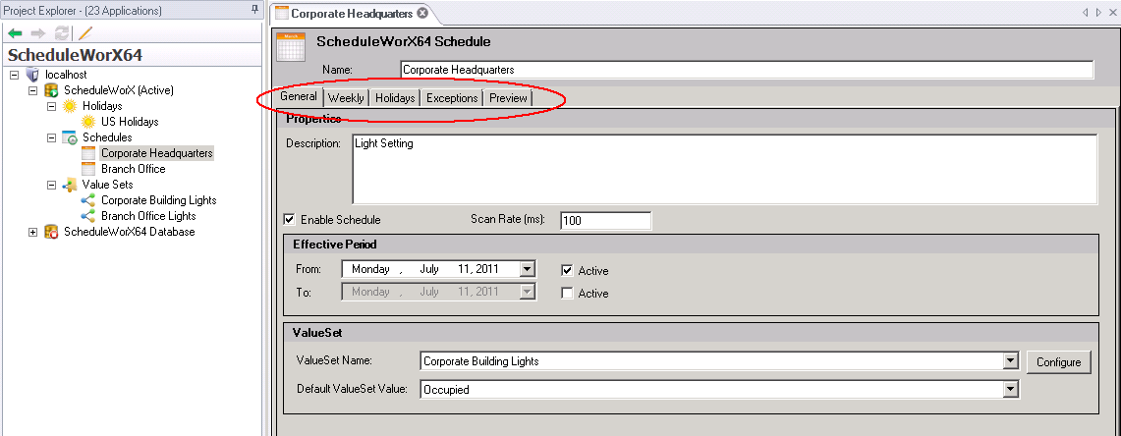The height and width of the screenshot is (436, 1121).
Task: Click the Description text area
Action: click(x=725, y=170)
